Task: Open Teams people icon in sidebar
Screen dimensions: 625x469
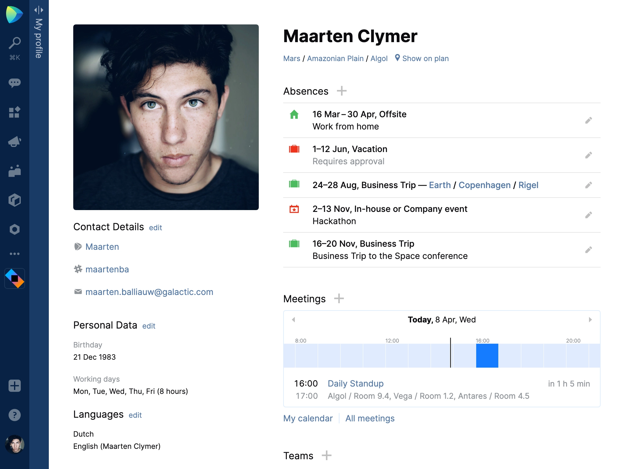Action: coord(14,171)
